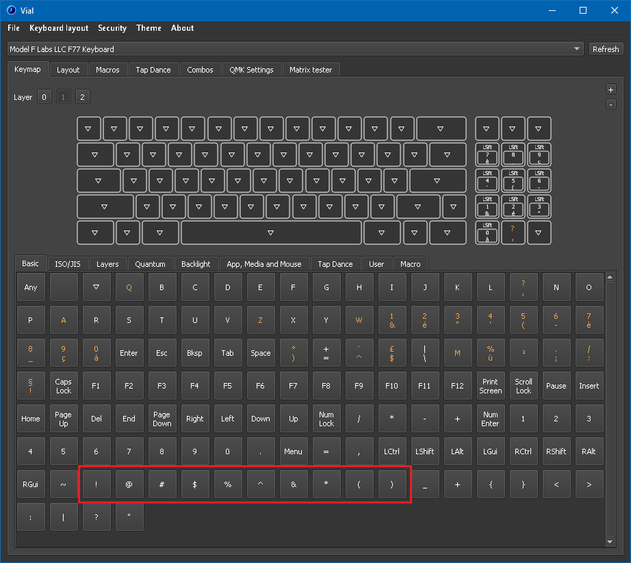Click the minus icon to shrink the keymap view

tap(610, 105)
